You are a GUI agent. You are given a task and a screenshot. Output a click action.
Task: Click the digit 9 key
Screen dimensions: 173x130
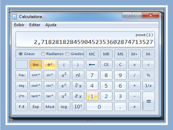[121, 75]
